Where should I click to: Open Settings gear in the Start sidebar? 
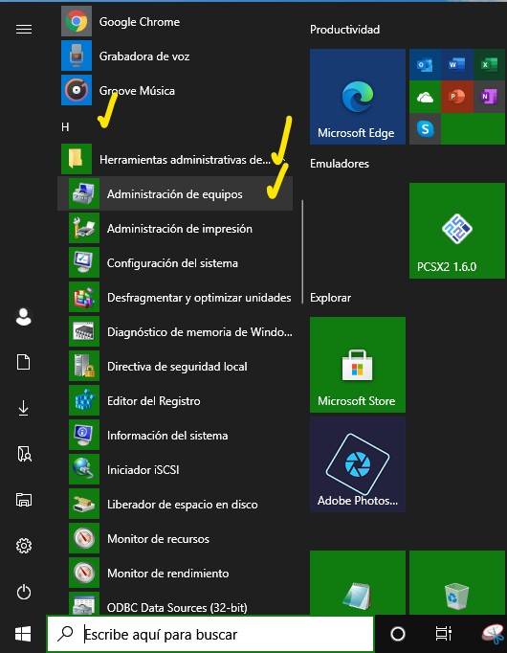(x=24, y=546)
